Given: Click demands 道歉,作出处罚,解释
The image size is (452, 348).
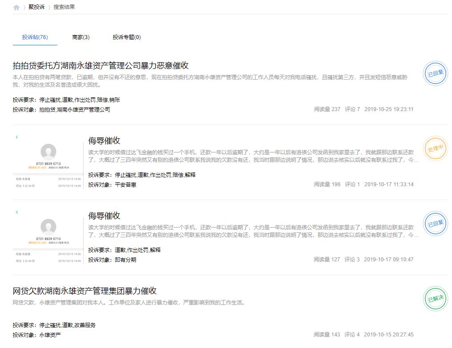Looking at the screenshot, I should [x=137, y=250].
